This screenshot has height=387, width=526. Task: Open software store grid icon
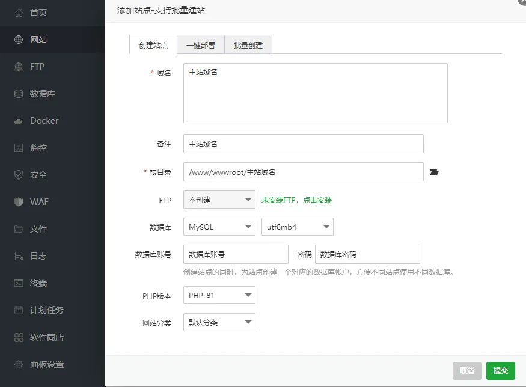click(x=19, y=337)
